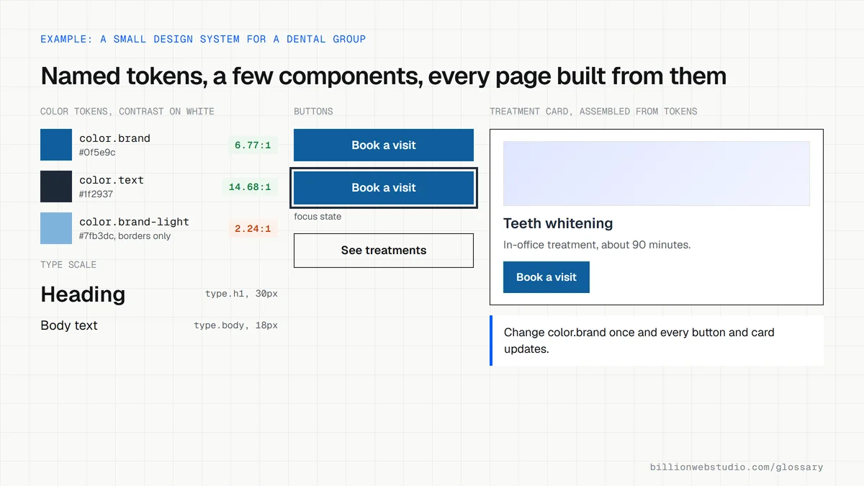Click the color.text token name
Image resolution: width=864 pixels, height=486 pixels.
tap(112, 180)
